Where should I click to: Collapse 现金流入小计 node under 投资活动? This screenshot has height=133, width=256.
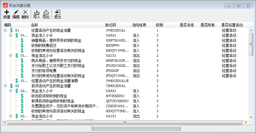(x=11, y=91)
